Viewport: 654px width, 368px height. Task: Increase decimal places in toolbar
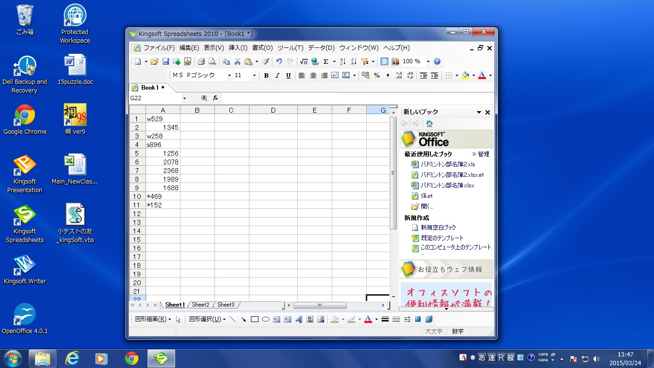tap(399, 75)
